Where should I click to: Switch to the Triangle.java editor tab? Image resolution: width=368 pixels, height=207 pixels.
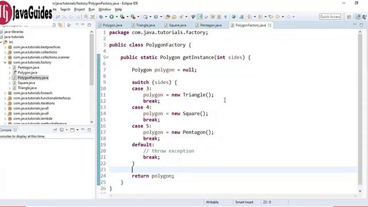tap(143, 25)
